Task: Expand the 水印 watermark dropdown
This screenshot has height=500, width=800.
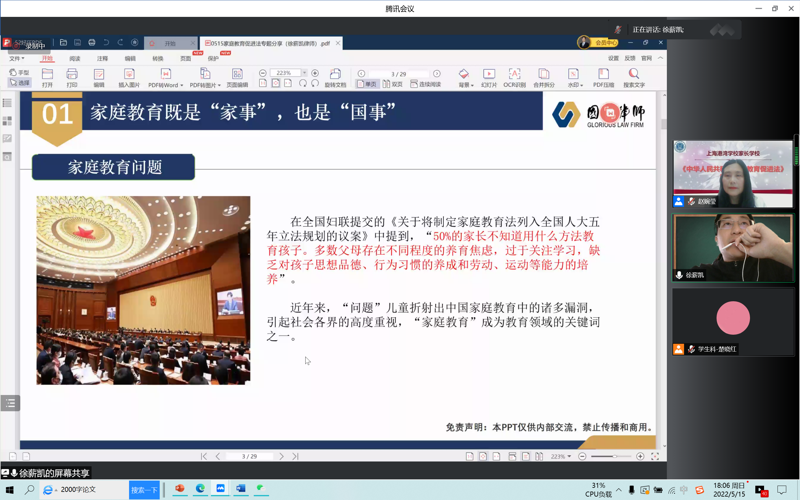Action: 582,85
